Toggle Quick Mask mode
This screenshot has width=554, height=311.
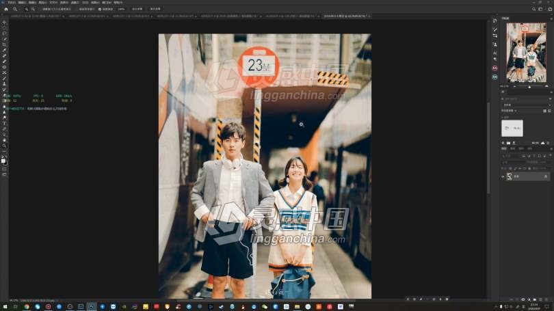coord(4,169)
